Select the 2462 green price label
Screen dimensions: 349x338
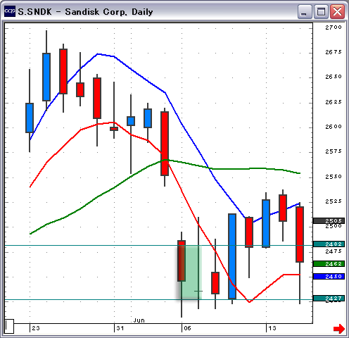(329, 264)
